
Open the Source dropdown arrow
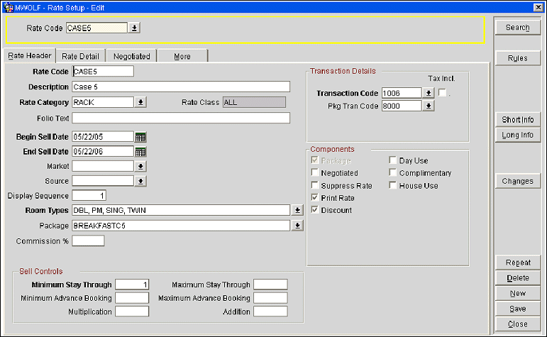(x=140, y=181)
